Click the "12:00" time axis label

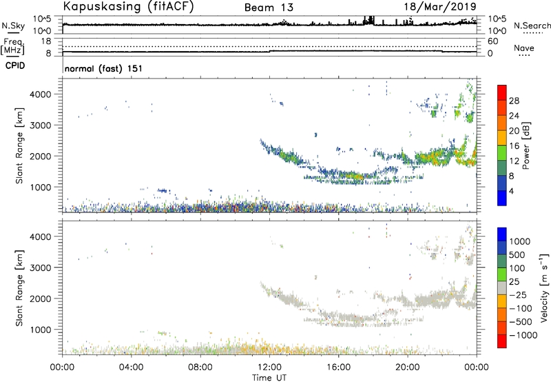coord(269,368)
